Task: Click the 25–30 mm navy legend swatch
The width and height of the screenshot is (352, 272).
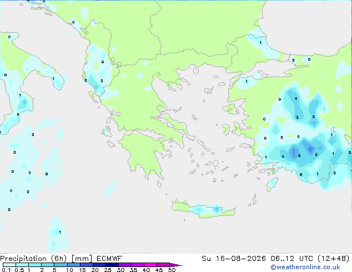Action: [x=112, y=265]
